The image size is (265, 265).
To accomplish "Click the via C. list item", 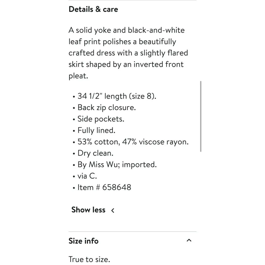I will (87, 176).
